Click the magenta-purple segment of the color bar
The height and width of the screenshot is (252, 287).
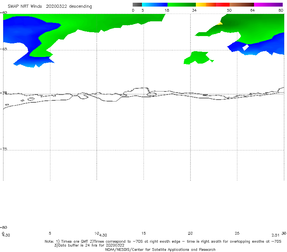coord(268,5)
